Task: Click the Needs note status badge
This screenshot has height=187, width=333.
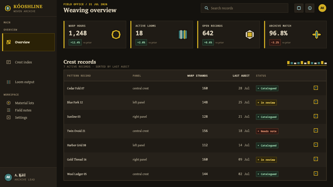Action: pos(267,131)
